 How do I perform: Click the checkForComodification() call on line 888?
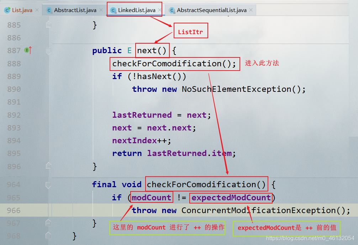tap(174, 64)
